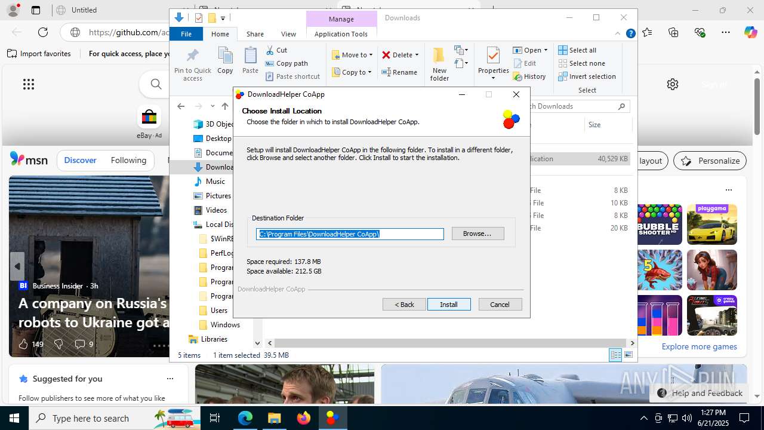Click the Explorer Help question-mark icon

630,34
